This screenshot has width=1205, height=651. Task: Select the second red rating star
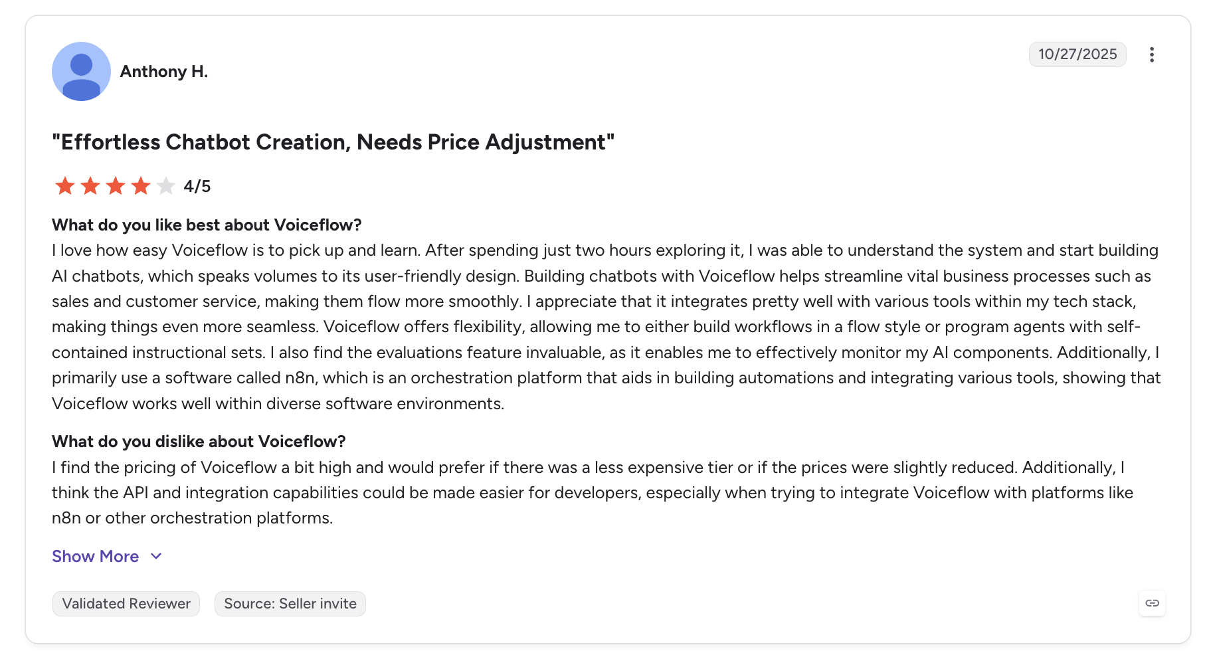[90, 186]
